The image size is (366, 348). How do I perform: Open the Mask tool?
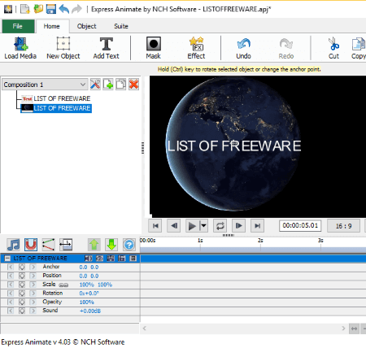tap(154, 48)
